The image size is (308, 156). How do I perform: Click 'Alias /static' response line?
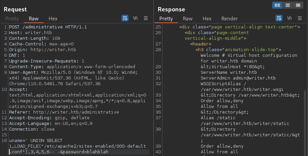point(218,118)
